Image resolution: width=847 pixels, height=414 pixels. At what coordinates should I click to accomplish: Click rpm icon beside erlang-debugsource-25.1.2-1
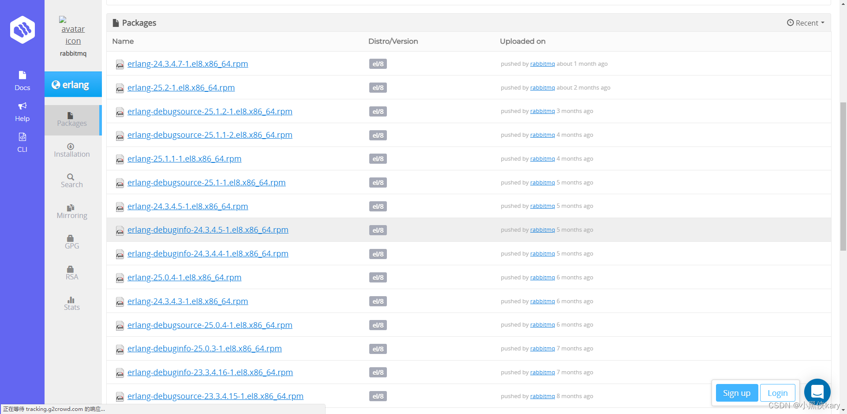coord(120,112)
